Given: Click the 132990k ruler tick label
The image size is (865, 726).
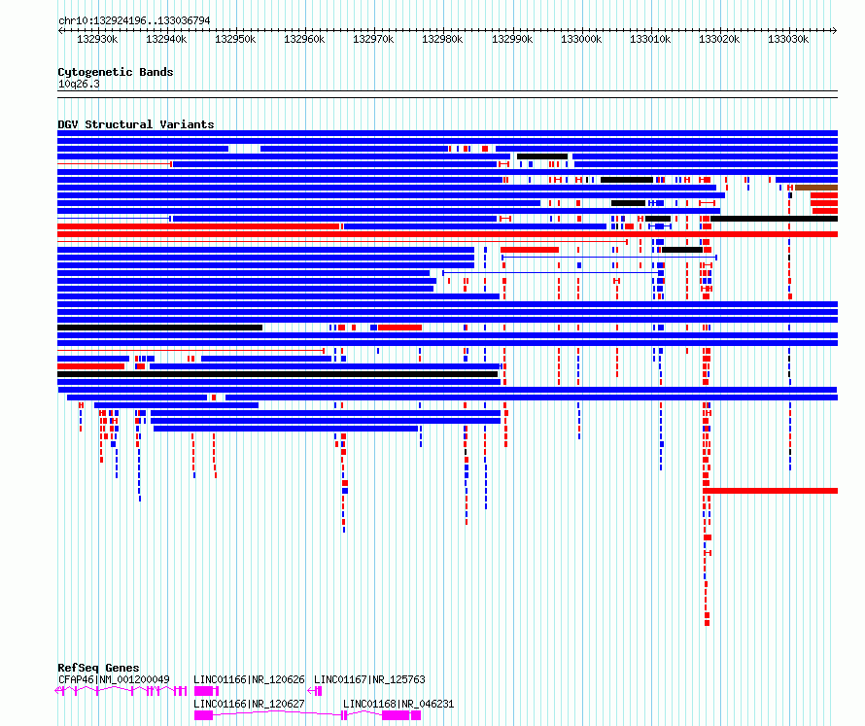Looking at the screenshot, I should coord(512,39).
